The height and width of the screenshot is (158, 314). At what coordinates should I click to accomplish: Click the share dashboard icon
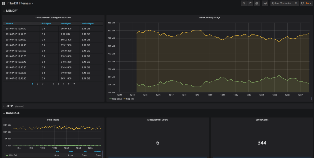click(x=250, y=3)
